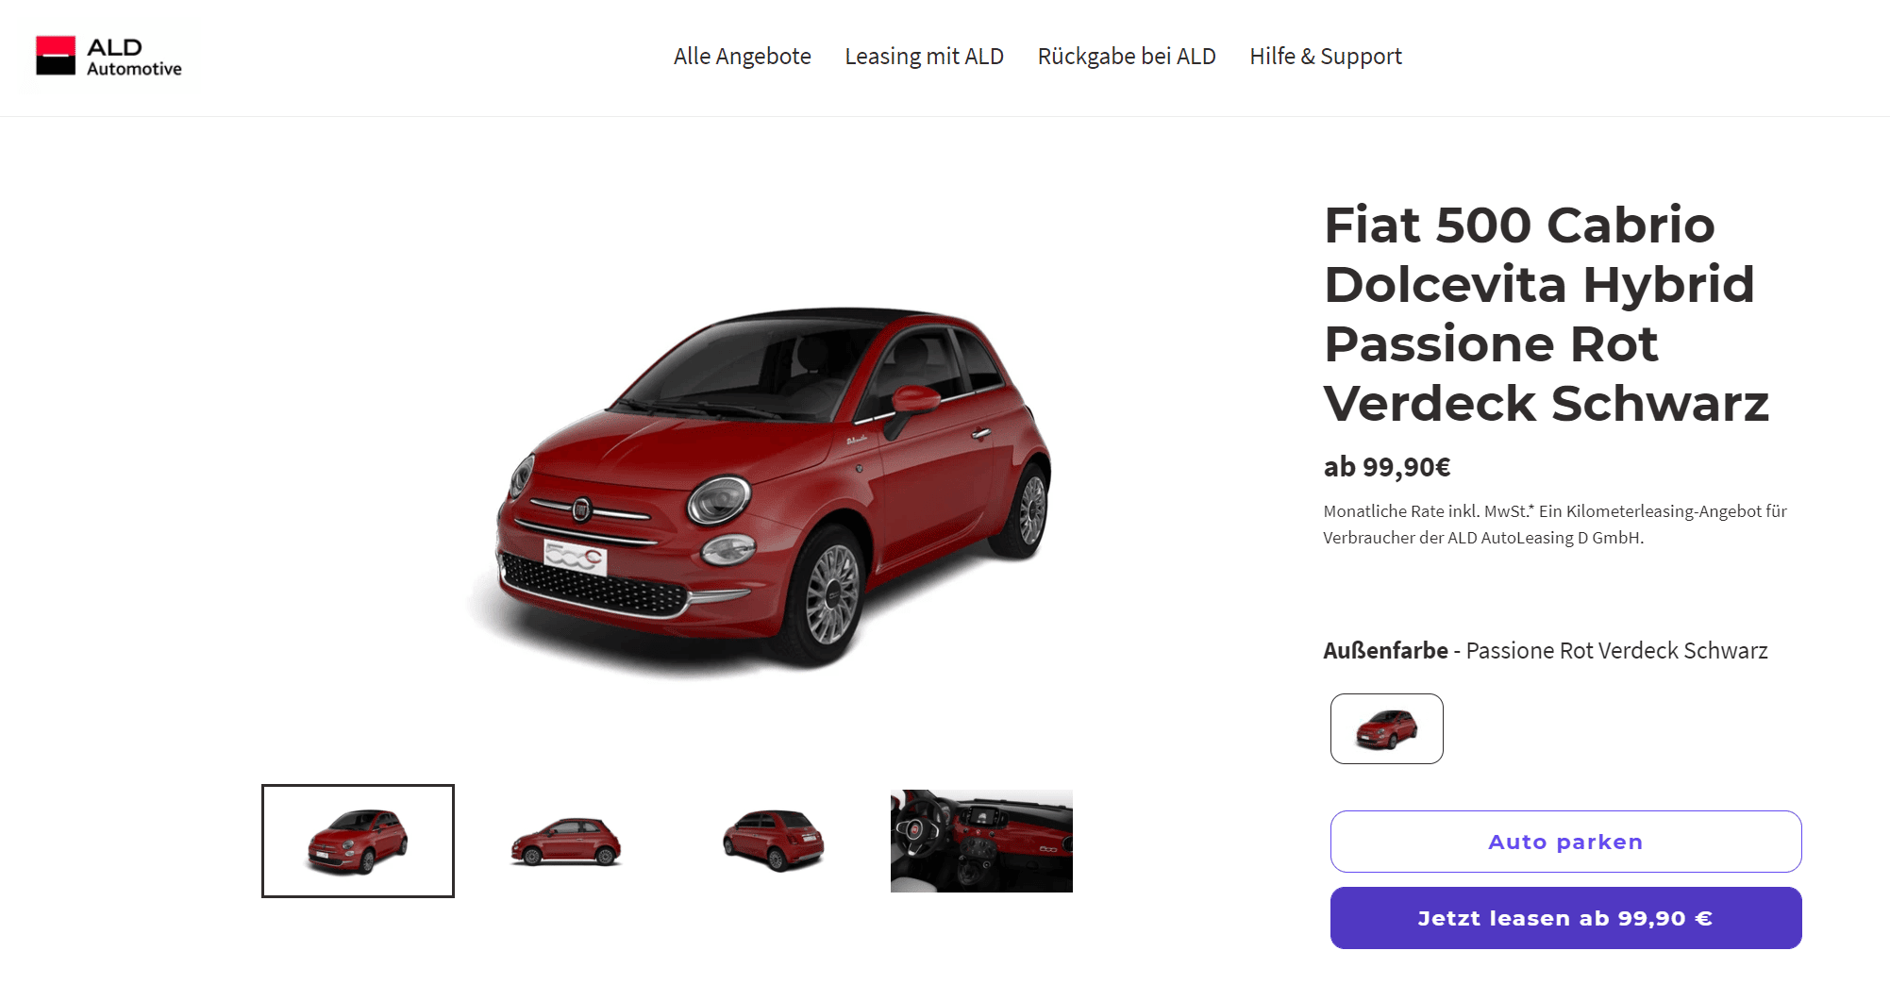Click the Auto parken button
This screenshot has height=1001, width=1890.
coord(1565,842)
